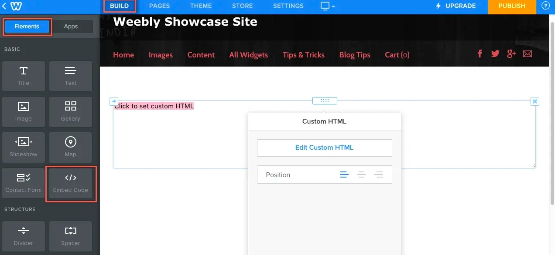
Task: Click the PUBLISH button
Action: [x=512, y=6]
